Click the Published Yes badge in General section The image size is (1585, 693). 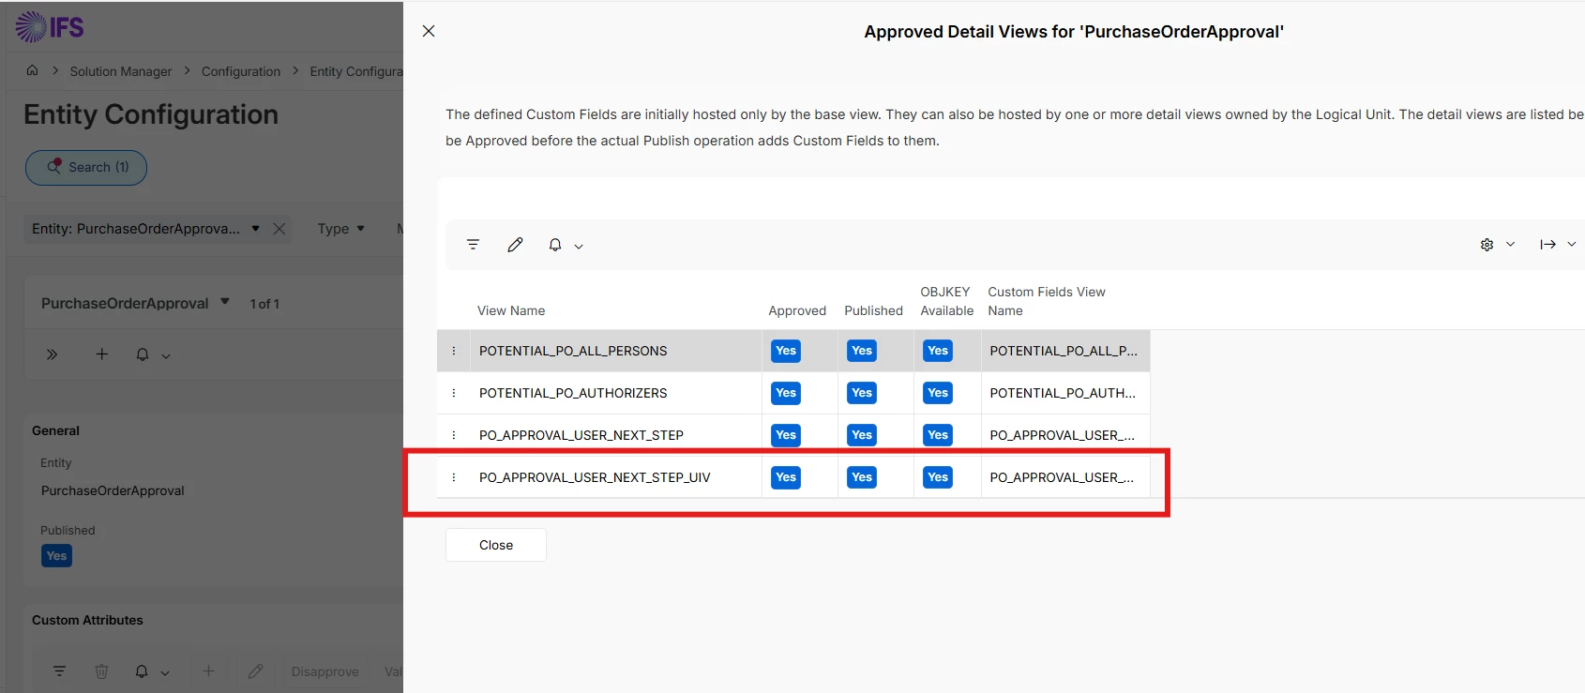[56, 556]
